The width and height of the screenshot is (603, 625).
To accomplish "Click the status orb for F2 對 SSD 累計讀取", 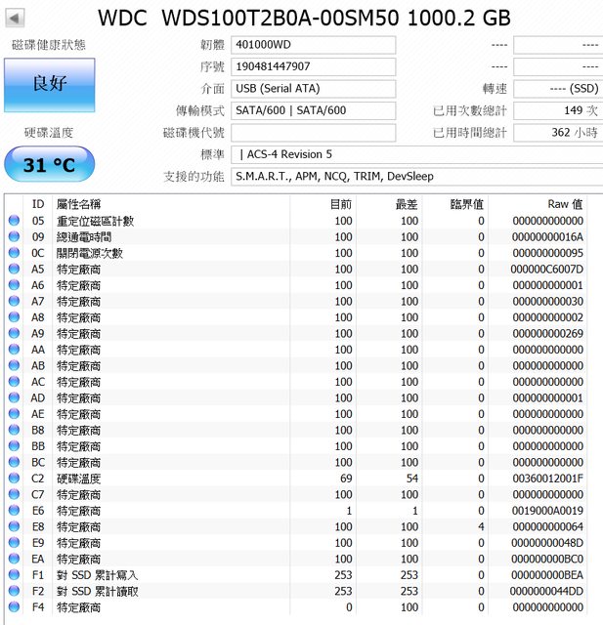I will coord(14,591).
